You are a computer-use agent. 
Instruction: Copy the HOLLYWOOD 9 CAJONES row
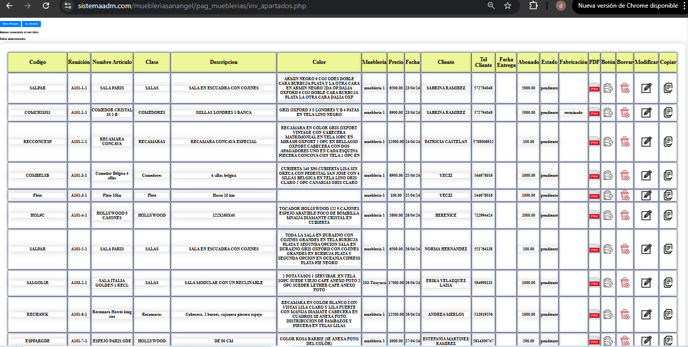pos(668,215)
